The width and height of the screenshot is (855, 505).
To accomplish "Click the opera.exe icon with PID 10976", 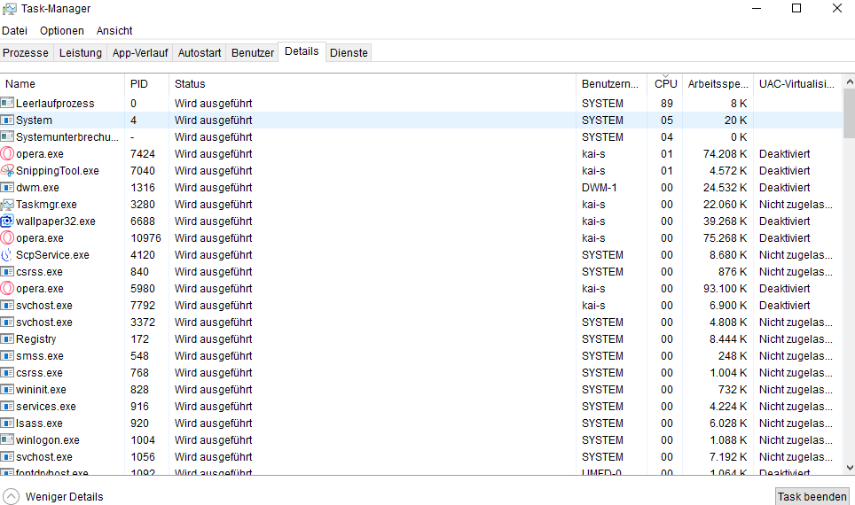I will point(7,238).
